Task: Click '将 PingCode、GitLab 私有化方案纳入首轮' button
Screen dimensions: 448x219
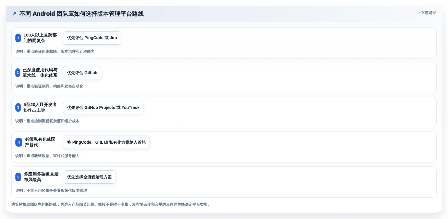Action: tap(106, 142)
